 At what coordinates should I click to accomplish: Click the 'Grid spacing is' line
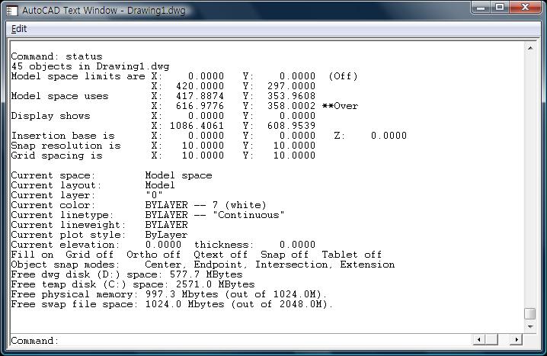click(x=163, y=156)
